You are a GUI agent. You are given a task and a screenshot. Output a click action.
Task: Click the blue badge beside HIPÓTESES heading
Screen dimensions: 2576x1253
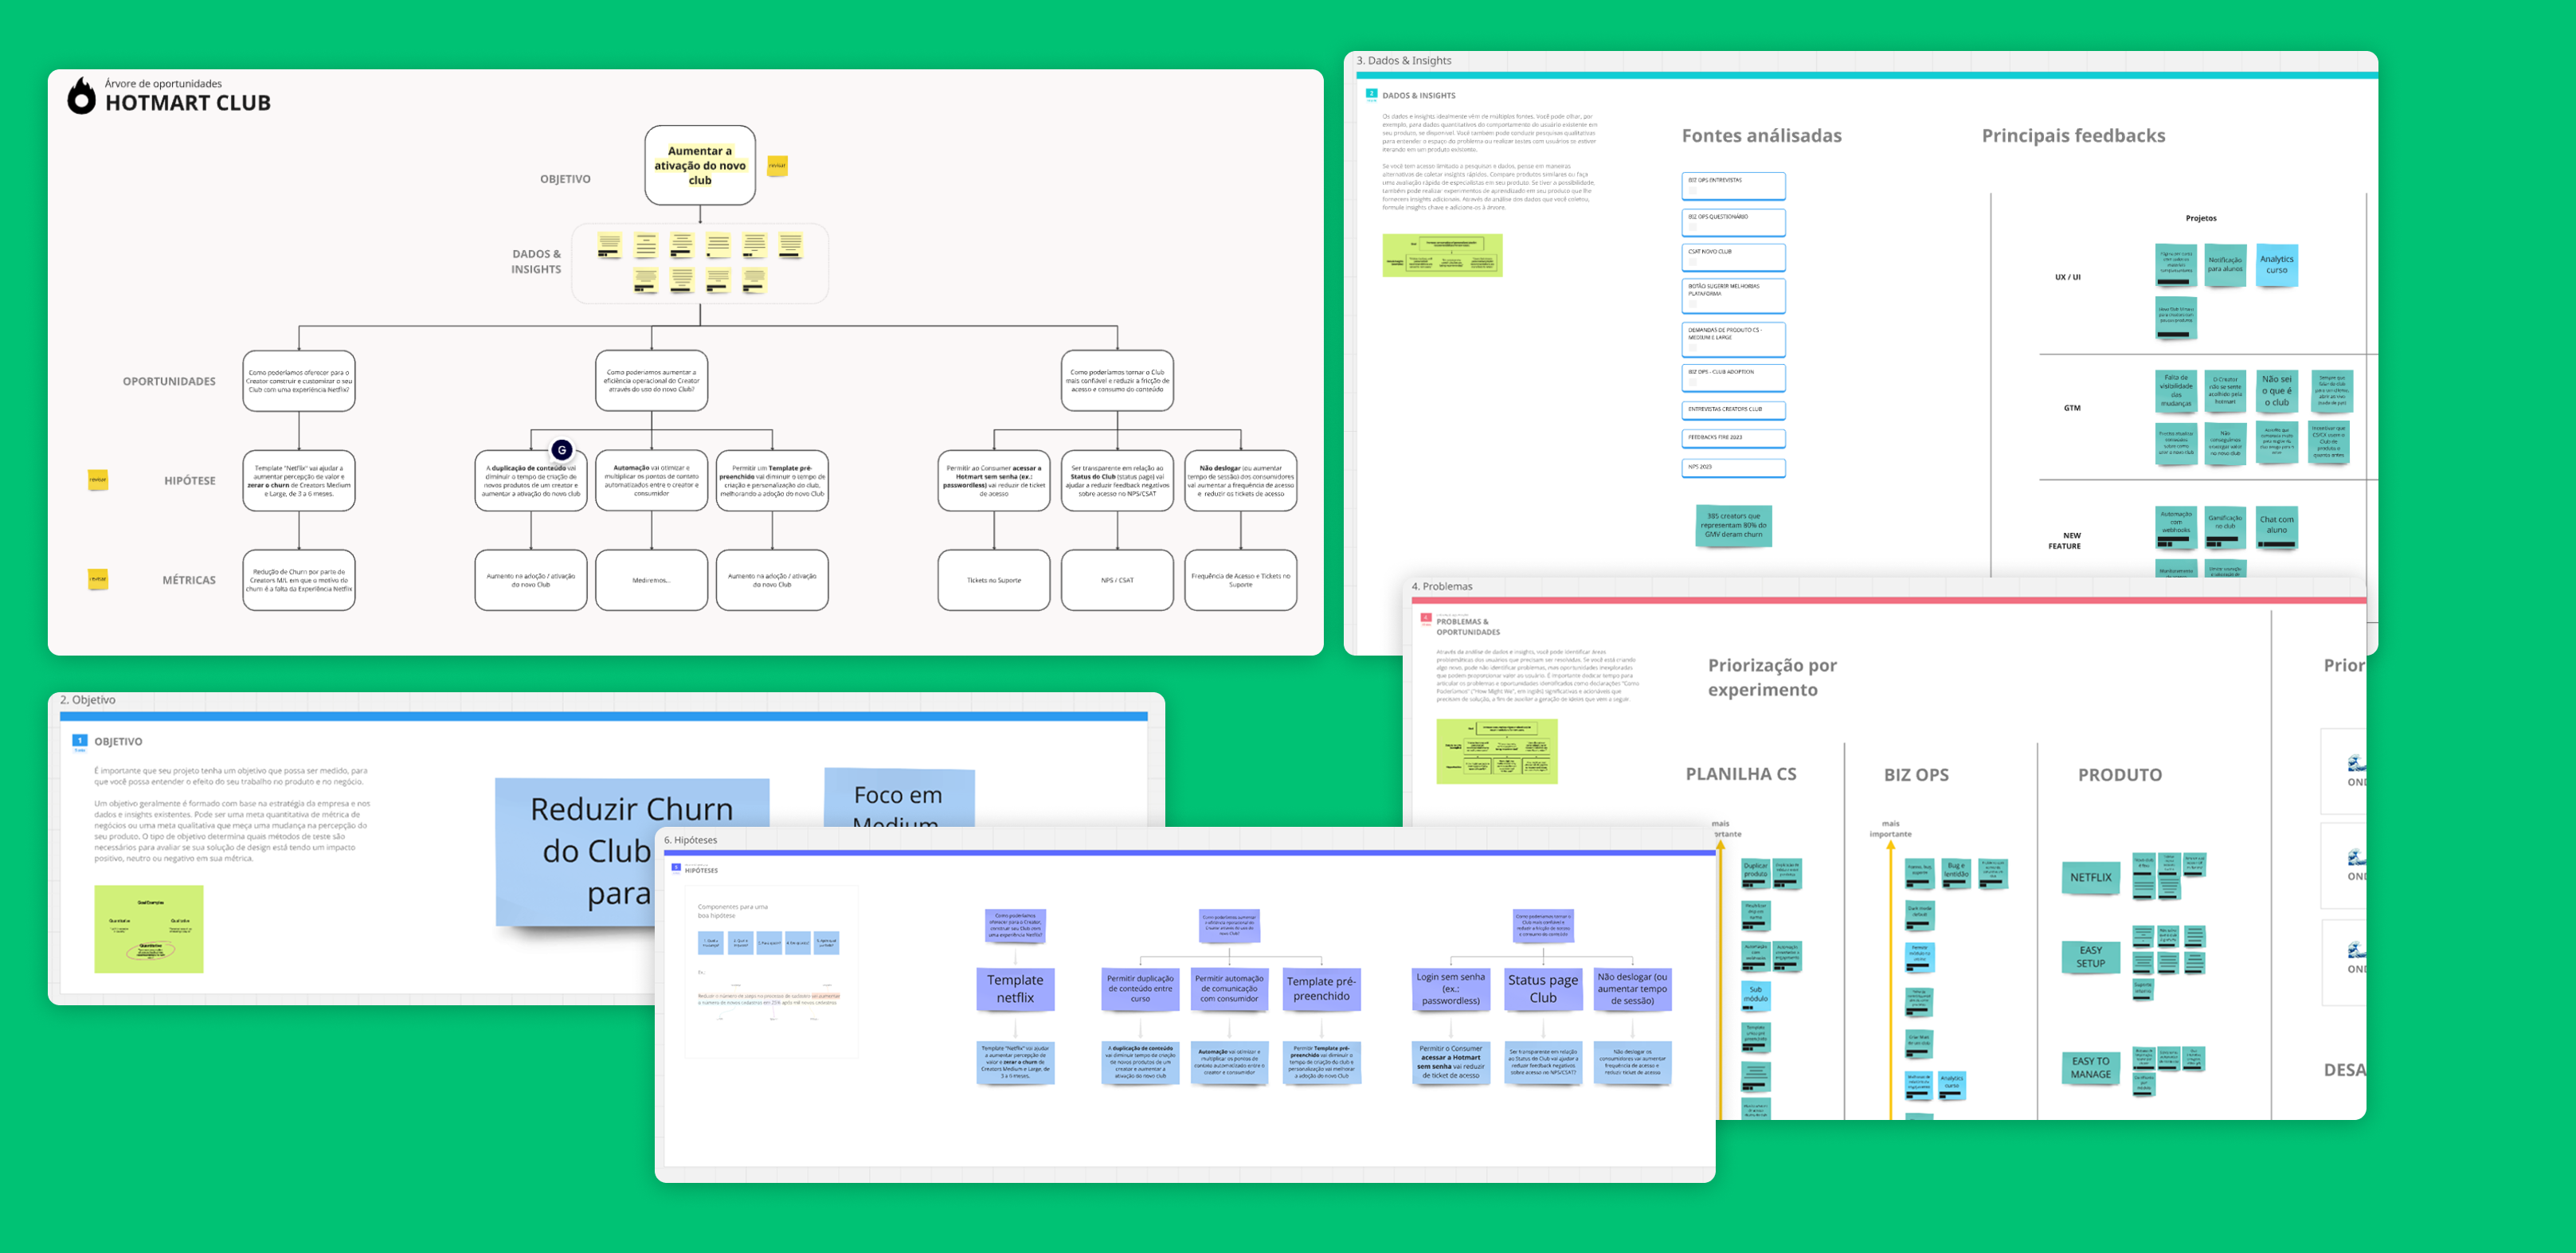click(x=676, y=868)
